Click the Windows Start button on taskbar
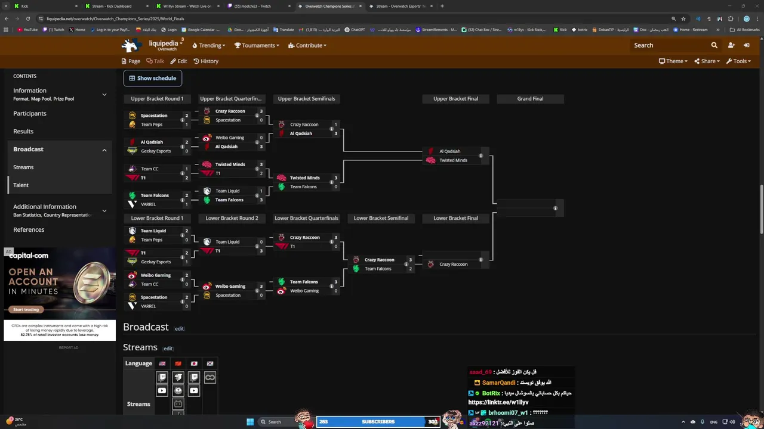This screenshot has height=429, width=764. 250,422
